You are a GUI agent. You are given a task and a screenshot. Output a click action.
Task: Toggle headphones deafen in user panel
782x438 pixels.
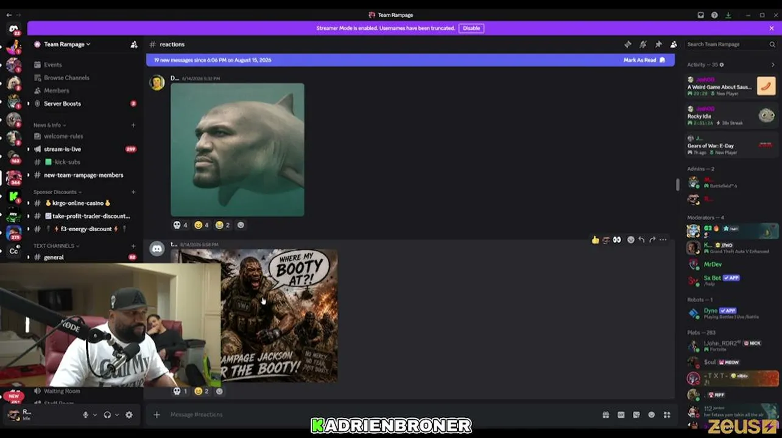[107, 415]
